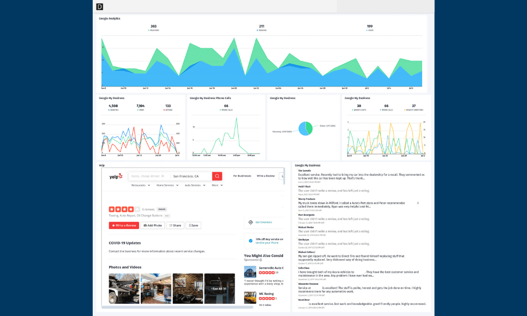
Task: Click the Yelp widget horizontal scrollbar
Action: tap(178, 307)
